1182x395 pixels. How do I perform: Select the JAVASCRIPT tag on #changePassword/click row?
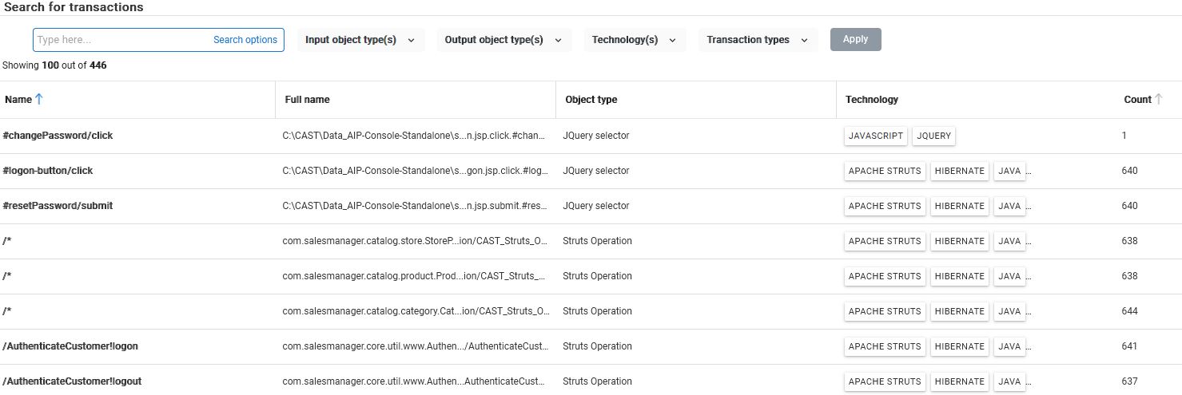pyautogui.click(x=875, y=136)
